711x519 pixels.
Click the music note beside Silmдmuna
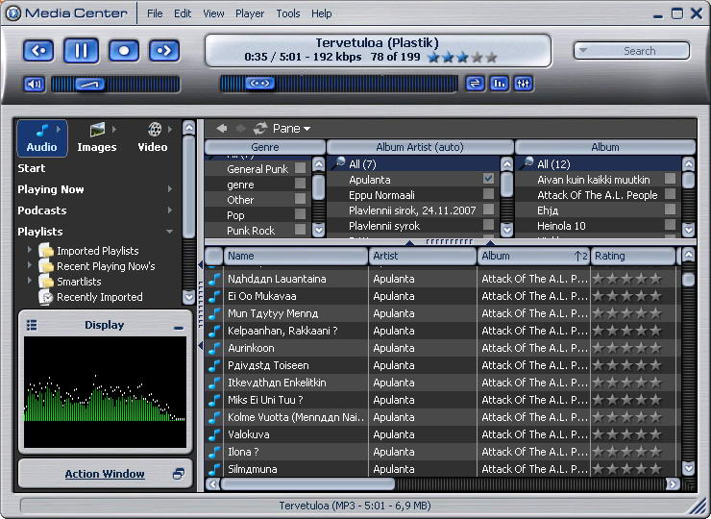[x=214, y=469]
